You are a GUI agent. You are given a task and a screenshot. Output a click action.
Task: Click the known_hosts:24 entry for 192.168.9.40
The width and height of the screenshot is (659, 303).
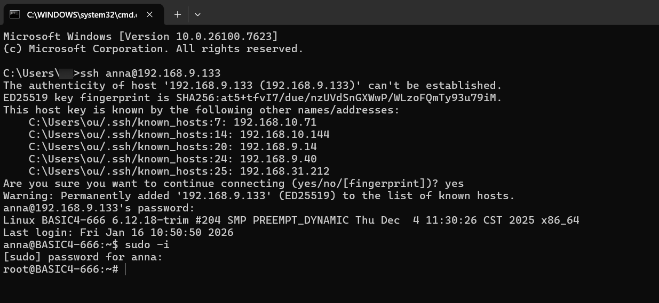(x=172, y=159)
